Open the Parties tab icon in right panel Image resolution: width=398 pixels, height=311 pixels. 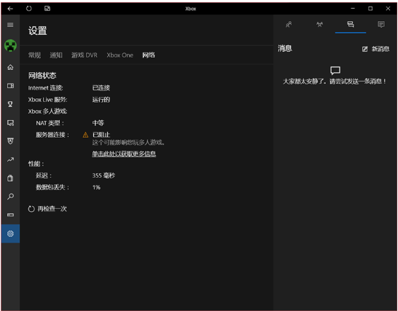[319, 25]
